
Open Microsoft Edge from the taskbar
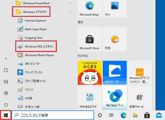pyautogui.click(x=124, y=115)
